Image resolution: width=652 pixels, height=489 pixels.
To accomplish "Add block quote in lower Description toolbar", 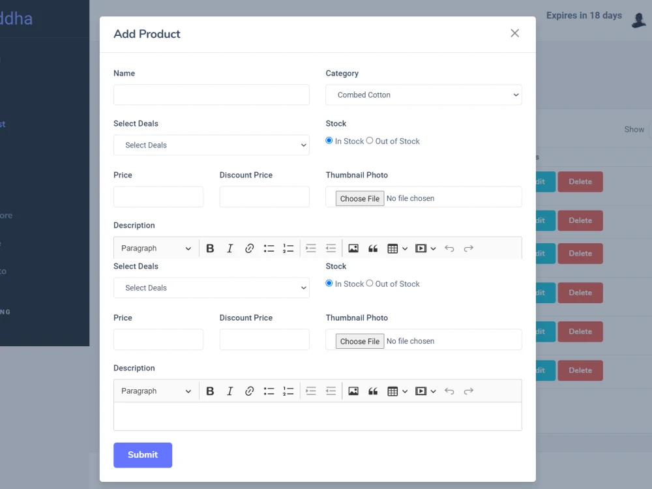I will click(x=373, y=391).
